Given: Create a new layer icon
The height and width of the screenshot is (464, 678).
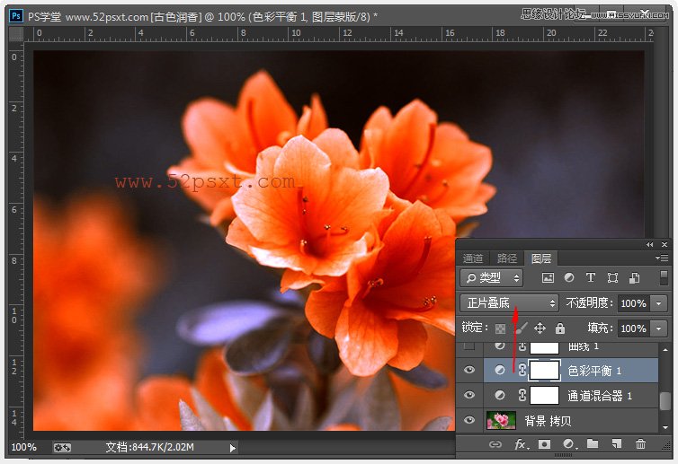Looking at the screenshot, I should (x=617, y=444).
